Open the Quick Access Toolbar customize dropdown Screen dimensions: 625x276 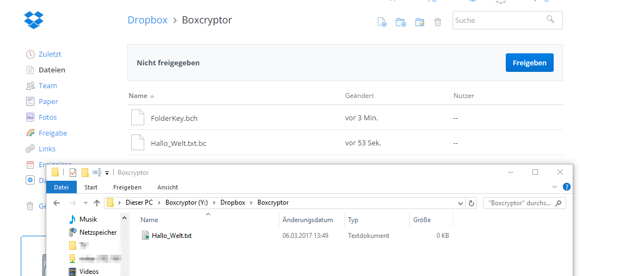click(107, 173)
